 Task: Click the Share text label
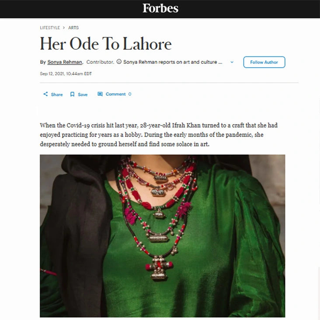[x=57, y=94]
